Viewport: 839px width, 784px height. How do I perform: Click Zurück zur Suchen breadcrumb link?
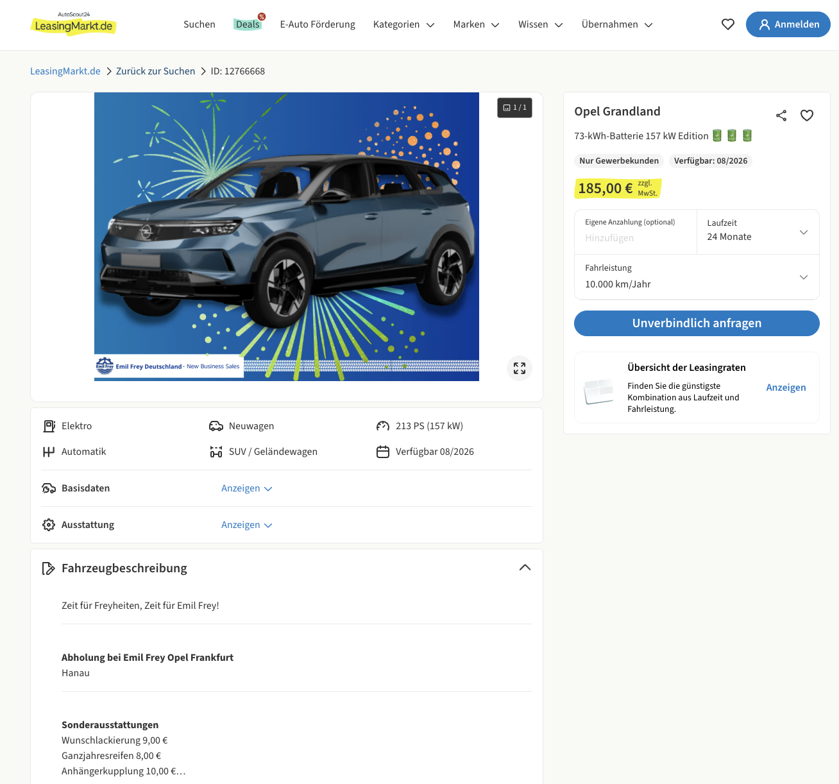point(155,71)
